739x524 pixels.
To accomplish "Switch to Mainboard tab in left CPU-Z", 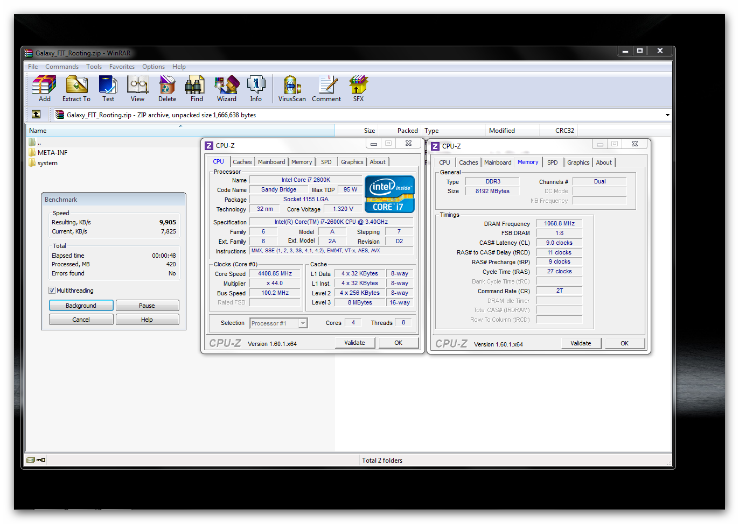I will click(x=271, y=162).
